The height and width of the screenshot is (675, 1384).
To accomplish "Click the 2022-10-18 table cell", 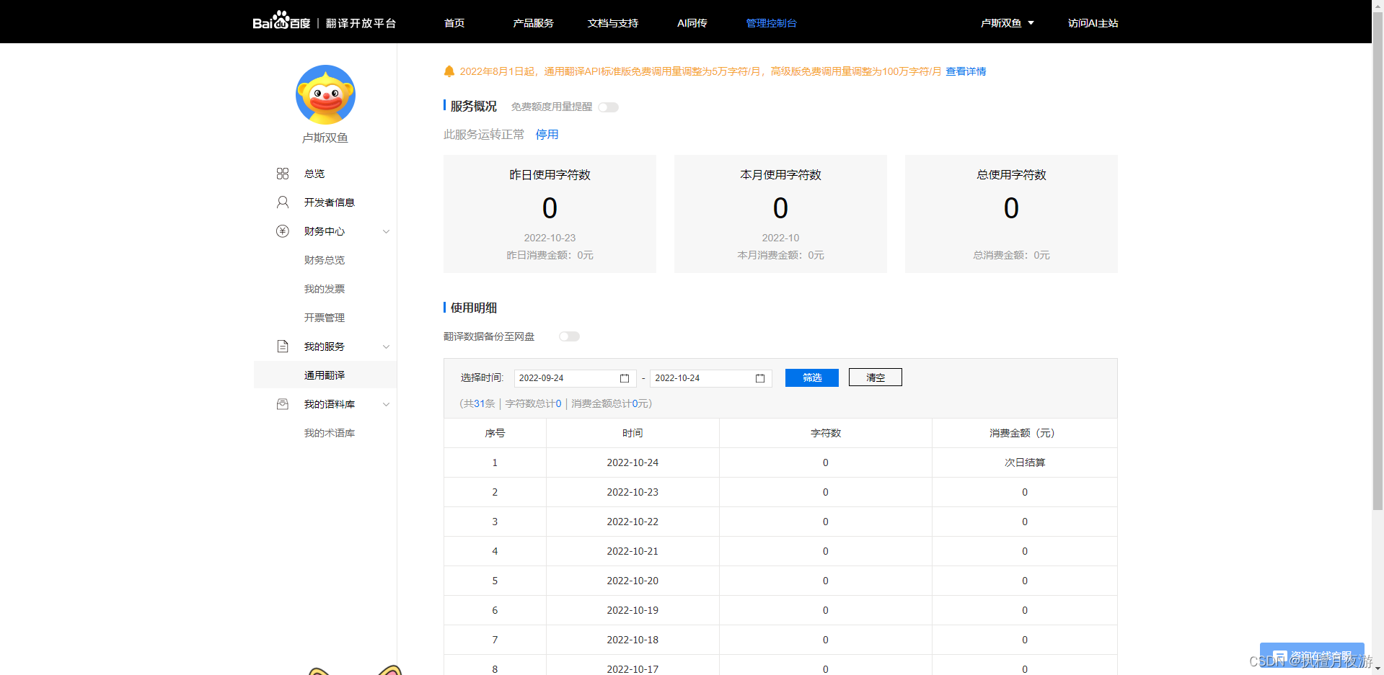I will [x=633, y=640].
